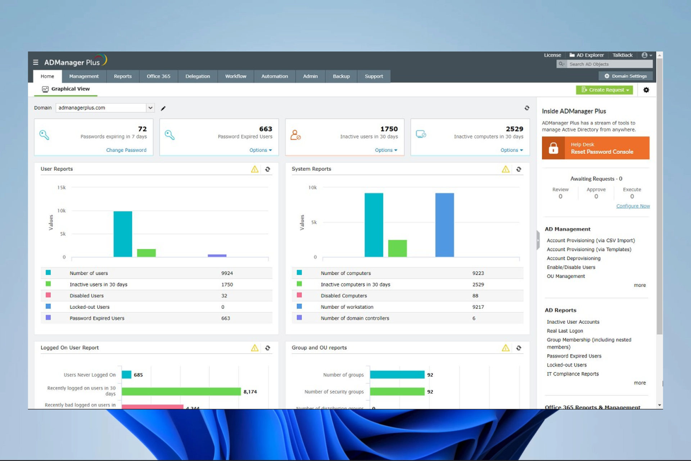Go to the Office 365 tab
This screenshot has width=691, height=461.
(x=158, y=76)
